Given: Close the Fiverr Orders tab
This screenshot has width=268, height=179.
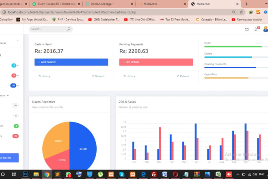Looking at the screenshot, I should [79, 4].
